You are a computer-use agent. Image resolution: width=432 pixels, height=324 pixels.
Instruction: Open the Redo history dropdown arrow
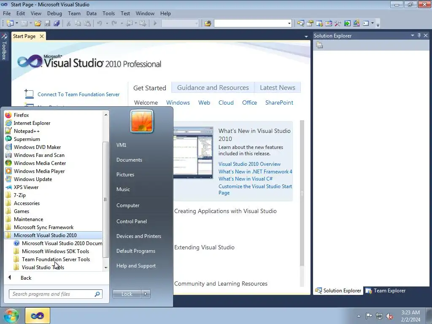121,24
